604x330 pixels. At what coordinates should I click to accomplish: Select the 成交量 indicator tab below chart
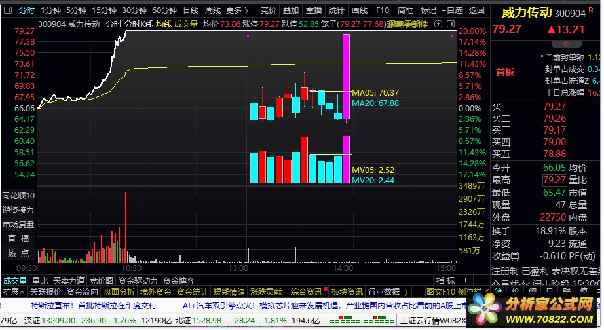point(14,281)
